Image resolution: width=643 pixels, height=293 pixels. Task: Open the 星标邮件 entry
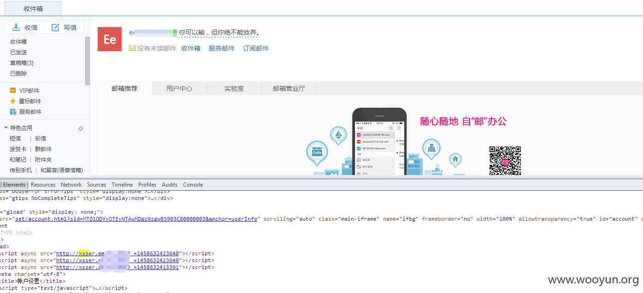[30, 101]
